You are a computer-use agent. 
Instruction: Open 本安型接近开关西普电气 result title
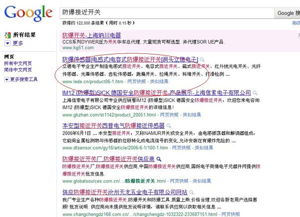click(113, 126)
